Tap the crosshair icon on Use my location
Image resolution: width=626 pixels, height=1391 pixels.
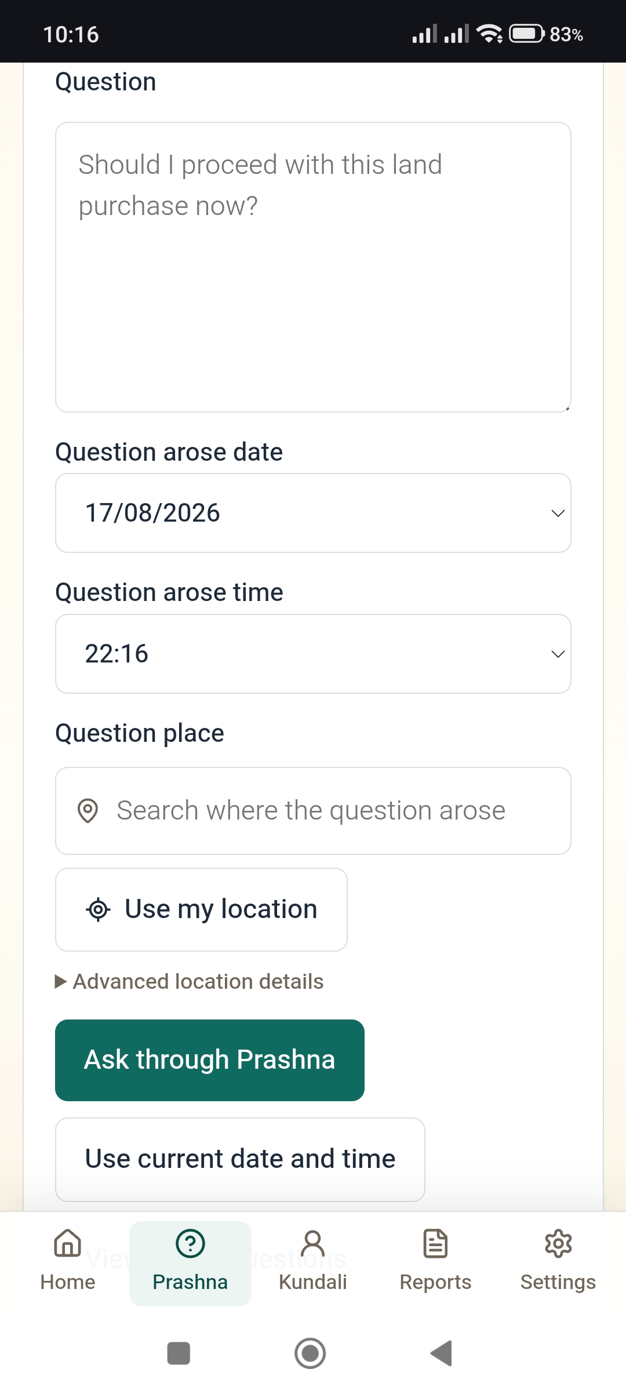pyautogui.click(x=98, y=909)
